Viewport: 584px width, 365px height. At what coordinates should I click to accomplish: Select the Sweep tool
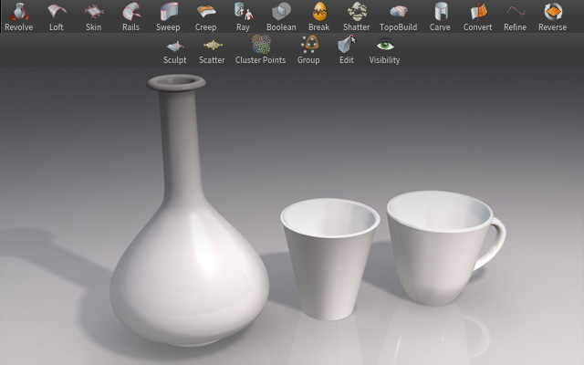168,16
